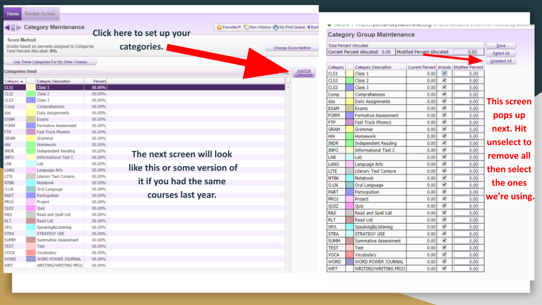The height and width of the screenshot is (305, 542).
Task: Click the Back toolbar link
Action: pos(313,27)
